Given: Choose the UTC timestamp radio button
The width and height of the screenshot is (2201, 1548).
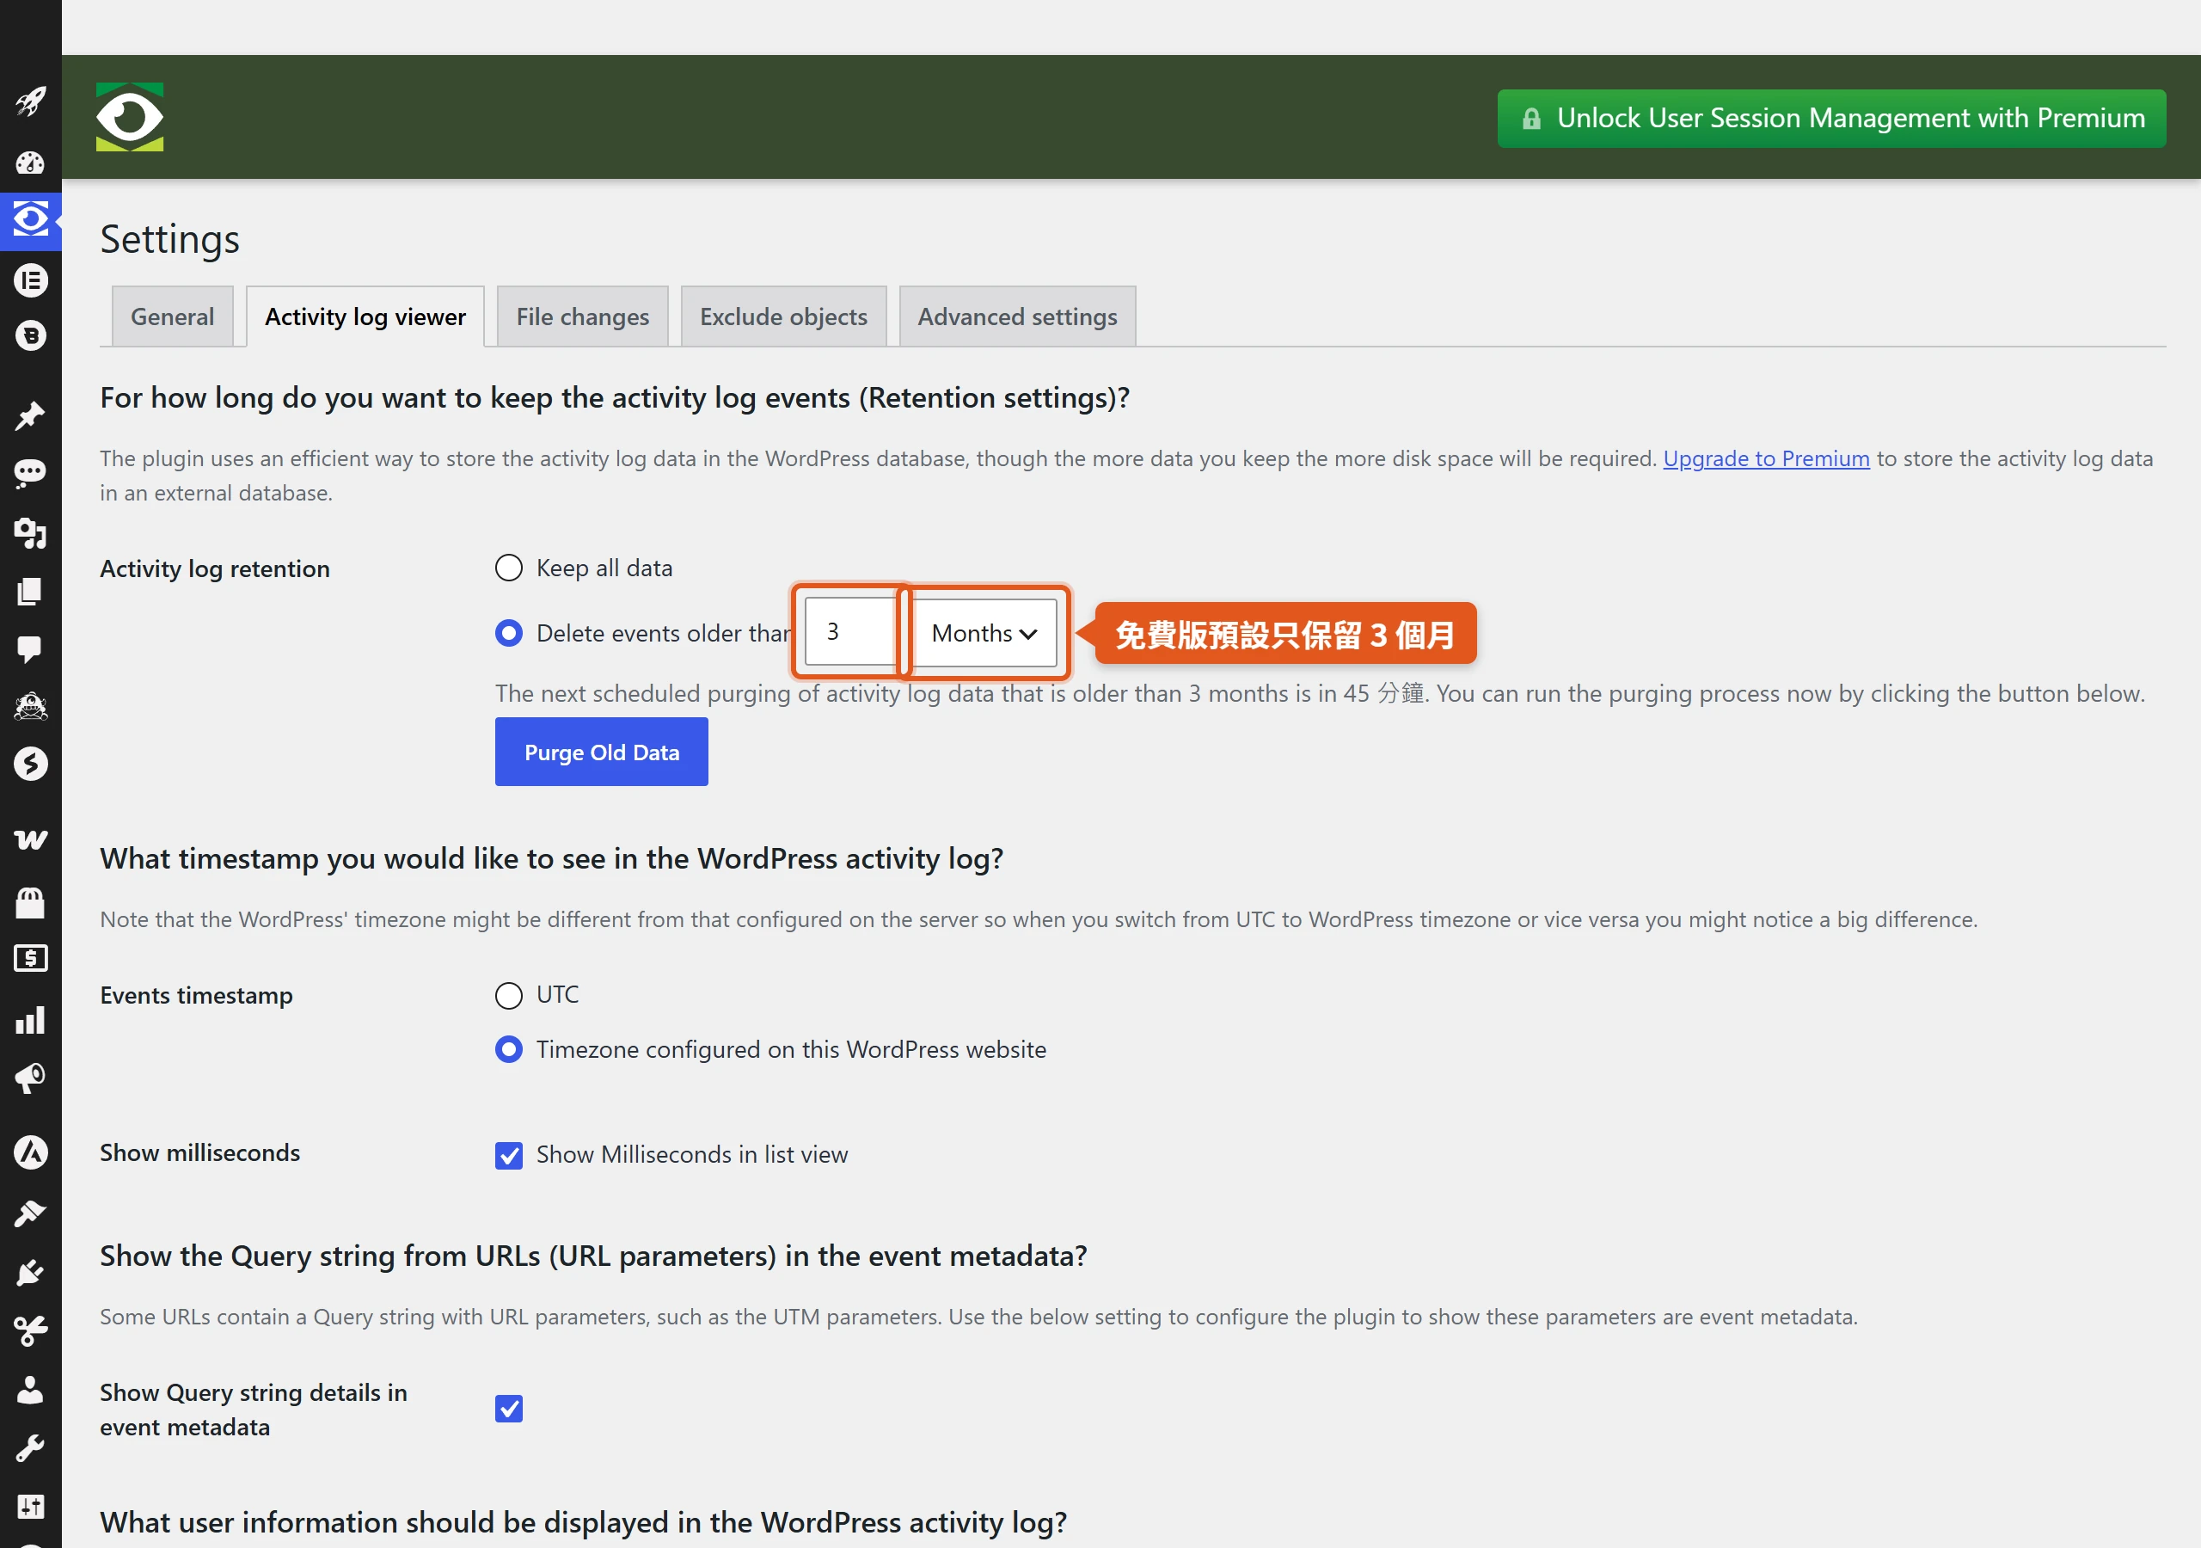Looking at the screenshot, I should point(509,995).
